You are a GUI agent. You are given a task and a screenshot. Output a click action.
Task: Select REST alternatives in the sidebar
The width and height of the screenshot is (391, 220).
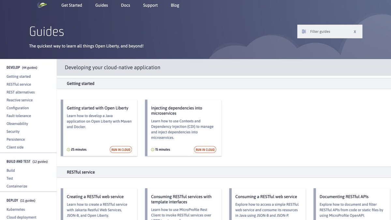coord(21,92)
